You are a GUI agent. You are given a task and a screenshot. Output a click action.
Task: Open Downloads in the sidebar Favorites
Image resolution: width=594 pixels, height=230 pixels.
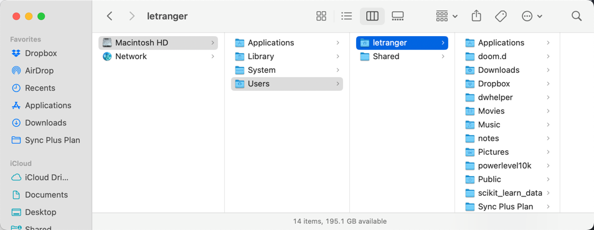(45, 123)
